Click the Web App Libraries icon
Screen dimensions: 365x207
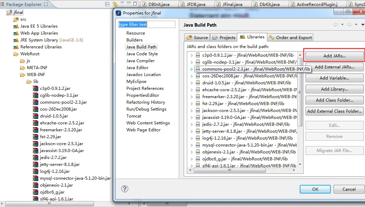point(16,33)
